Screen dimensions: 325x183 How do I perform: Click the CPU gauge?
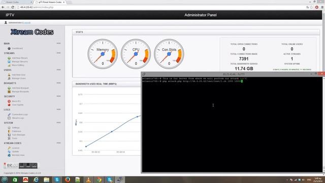tap(136, 54)
